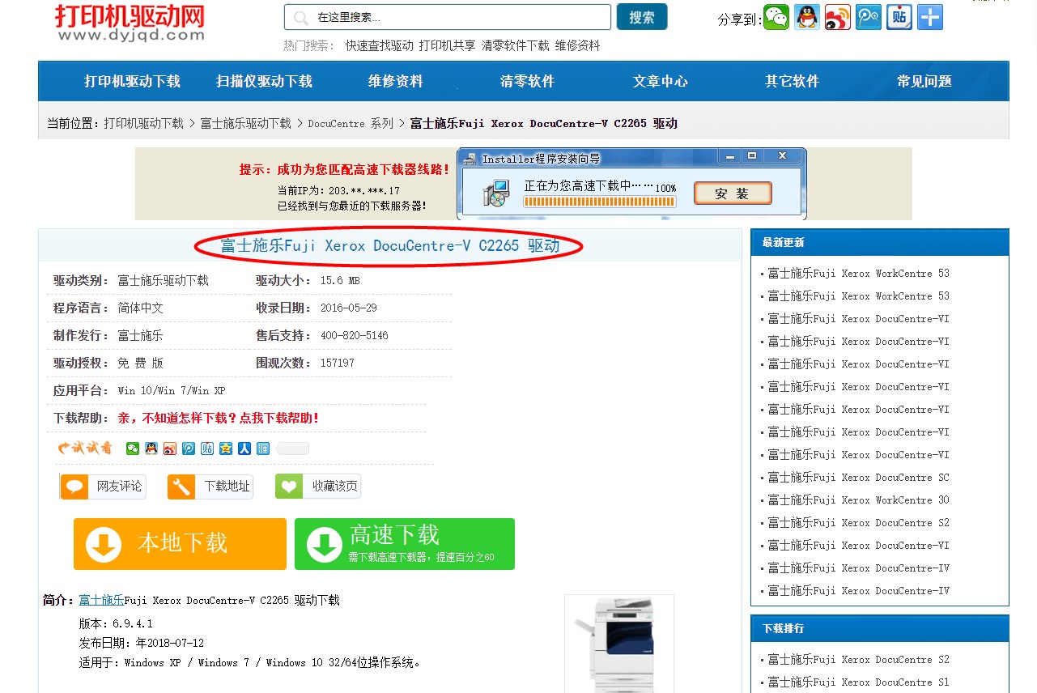1037x693 pixels.
Task: Open hot search 清零软件下载
Action: pyautogui.click(x=515, y=46)
